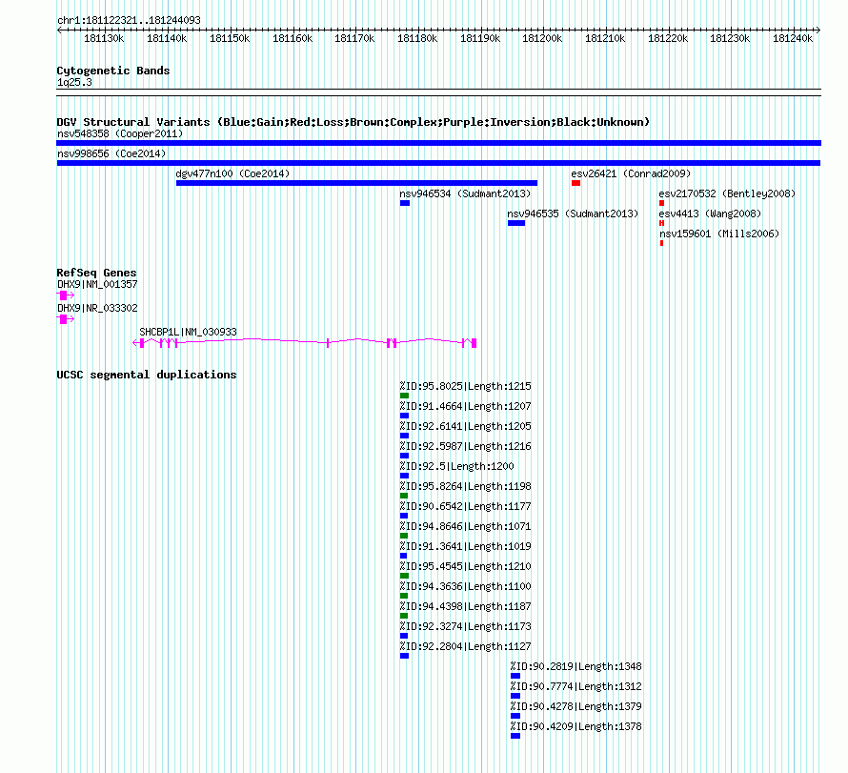Click the nsv998656 (Coe2014) blue gain bar
Screen dimensions: 848x773
coord(438,163)
